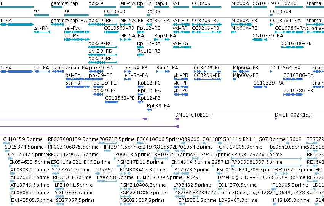Select the 'Mlp60A-PB' protein label
The image size is (324, 206).
[246, 68]
